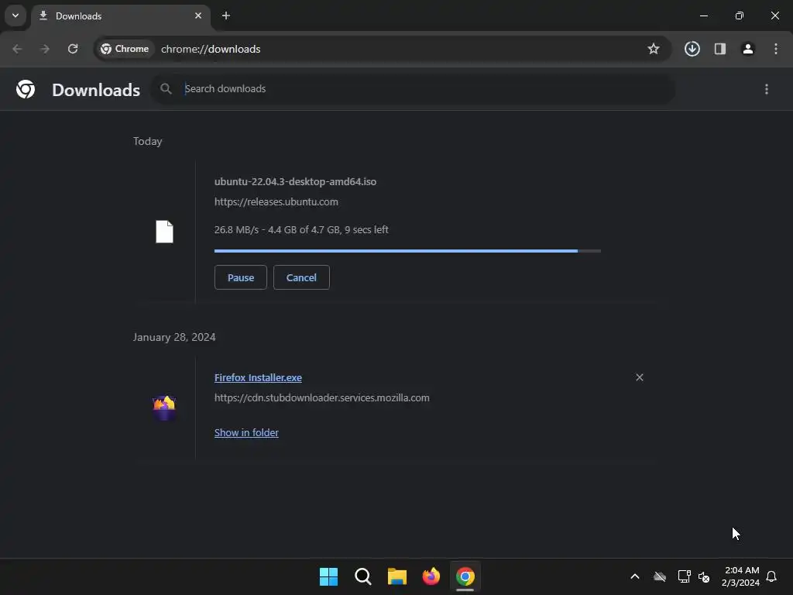
Task: Open Windows taskbar search
Action: (x=363, y=576)
